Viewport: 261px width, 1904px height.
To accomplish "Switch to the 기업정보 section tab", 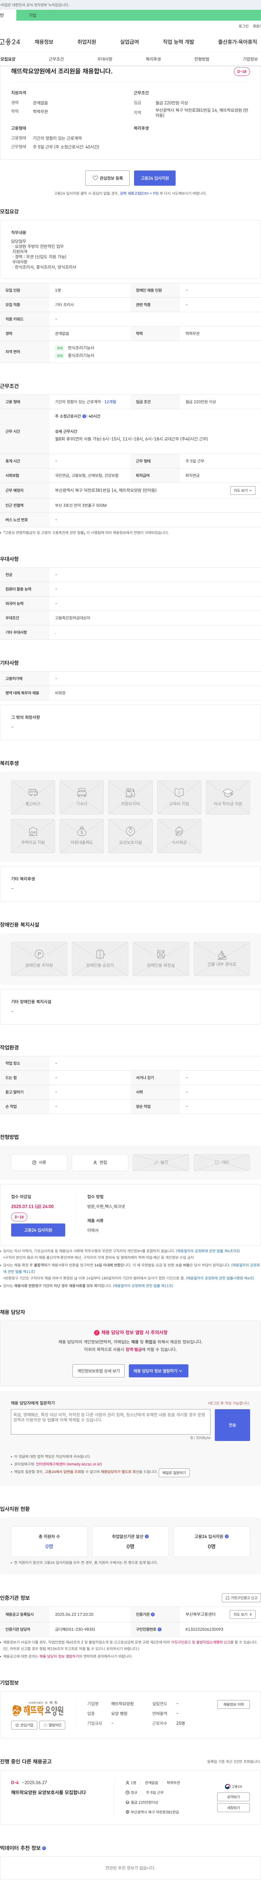I will (x=250, y=59).
